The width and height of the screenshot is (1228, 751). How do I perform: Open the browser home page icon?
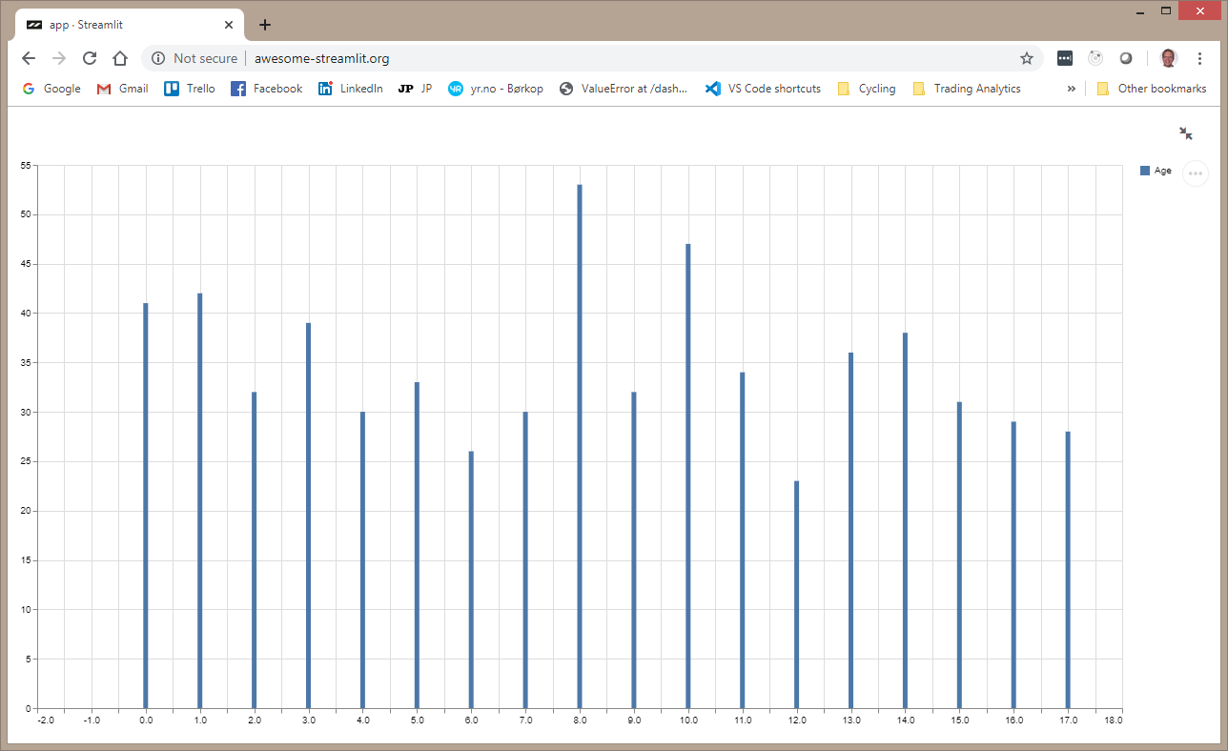(120, 58)
